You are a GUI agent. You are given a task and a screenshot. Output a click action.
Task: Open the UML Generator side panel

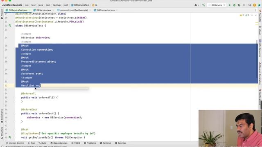click(x=260, y=48)
